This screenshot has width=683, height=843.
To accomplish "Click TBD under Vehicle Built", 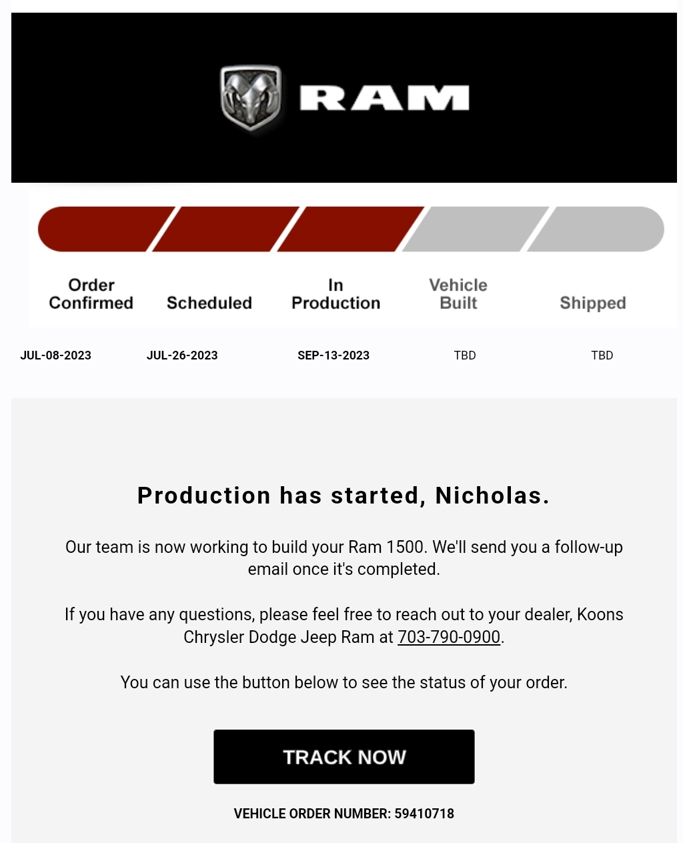I will pyautogui.click(x=465, y=355).
